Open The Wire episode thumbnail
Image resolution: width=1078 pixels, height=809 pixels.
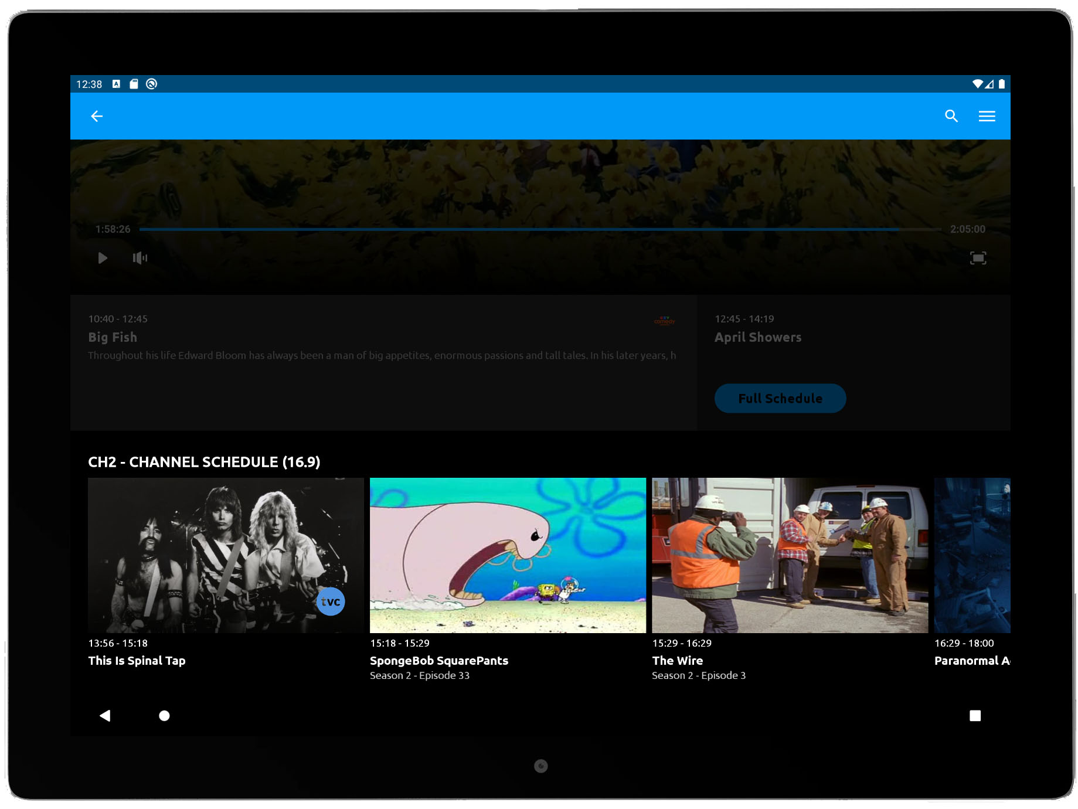click(790, 555)
